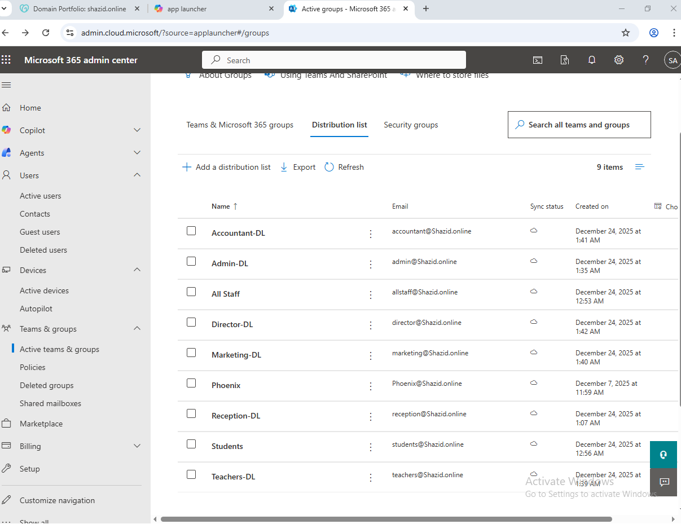Collapse the Teams & groups section
The width and height of the screenshot is (681, 524).
(x=137, y=329)
